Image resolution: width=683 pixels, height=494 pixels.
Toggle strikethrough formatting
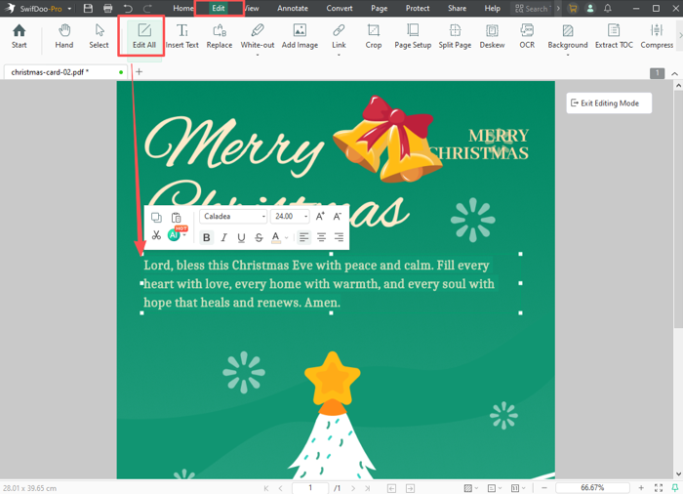click(259, 237)
